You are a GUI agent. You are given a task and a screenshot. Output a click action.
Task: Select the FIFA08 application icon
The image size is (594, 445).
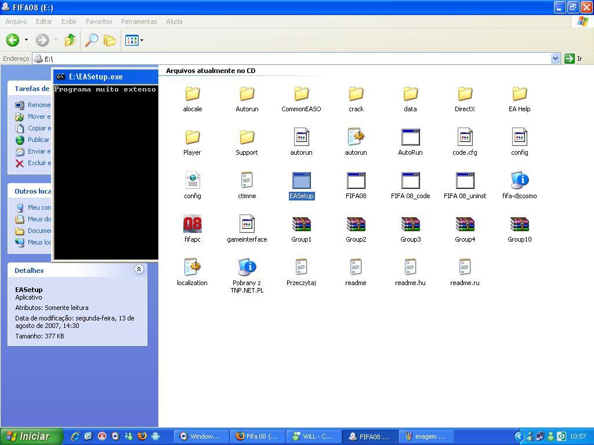click(x=356, y=181)
